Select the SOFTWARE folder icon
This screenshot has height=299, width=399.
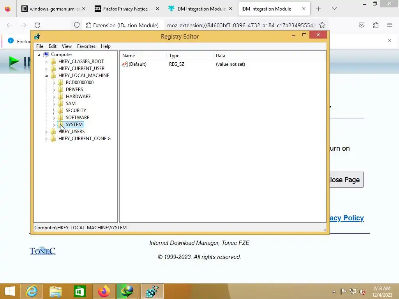[60, 118]
